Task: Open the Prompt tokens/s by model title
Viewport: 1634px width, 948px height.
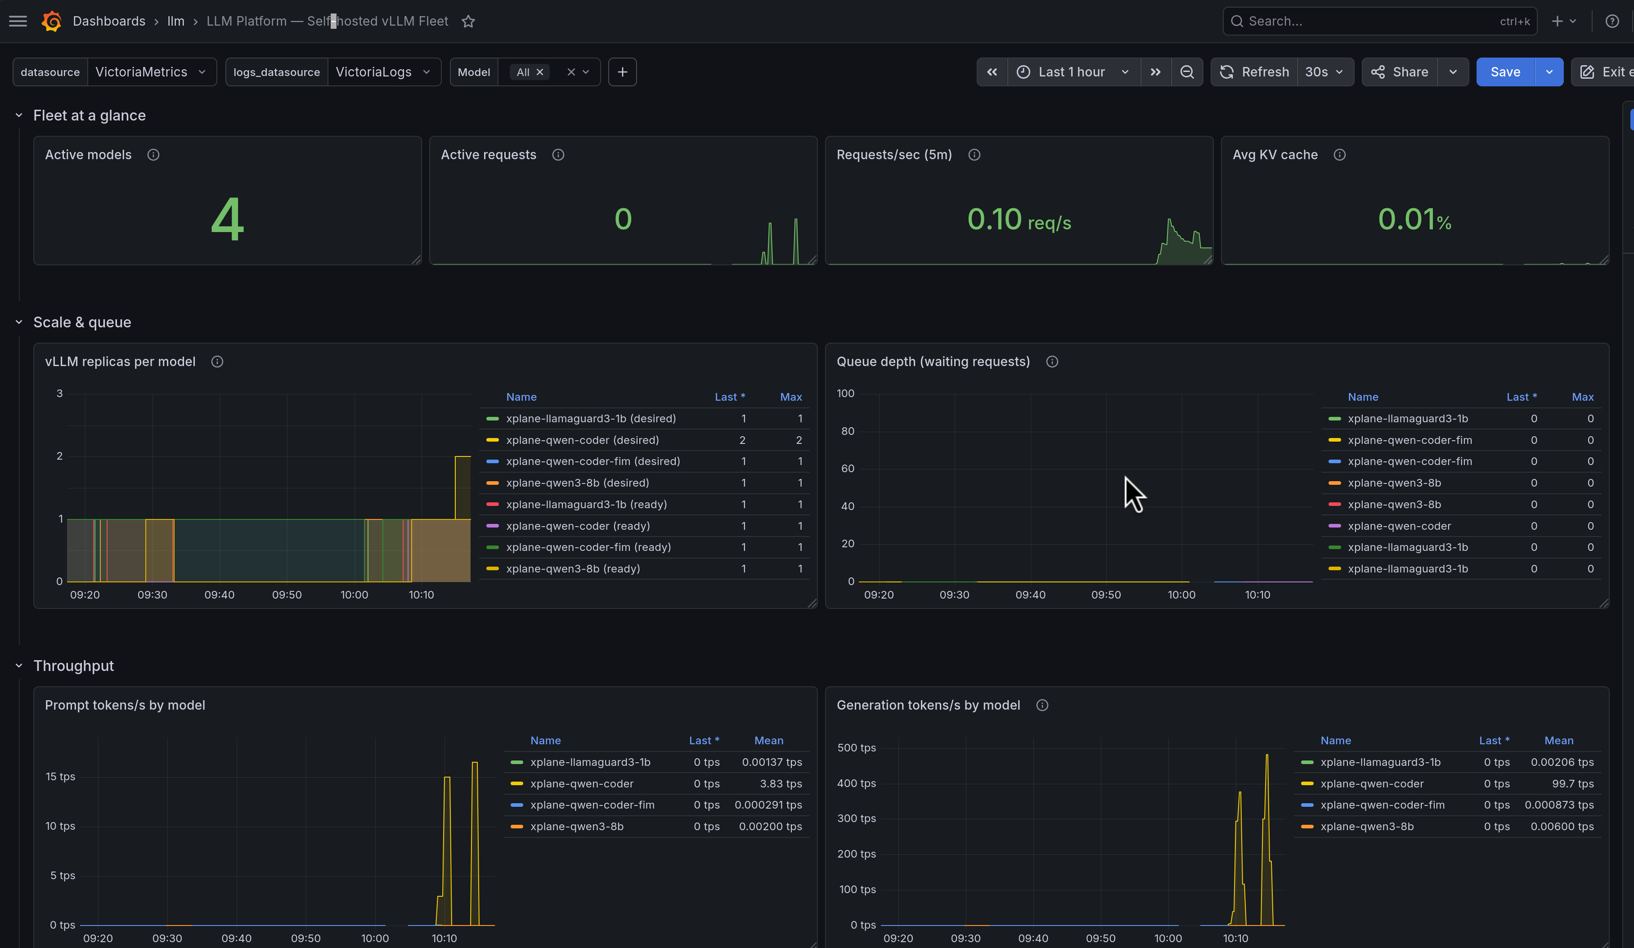Action: 125,705
